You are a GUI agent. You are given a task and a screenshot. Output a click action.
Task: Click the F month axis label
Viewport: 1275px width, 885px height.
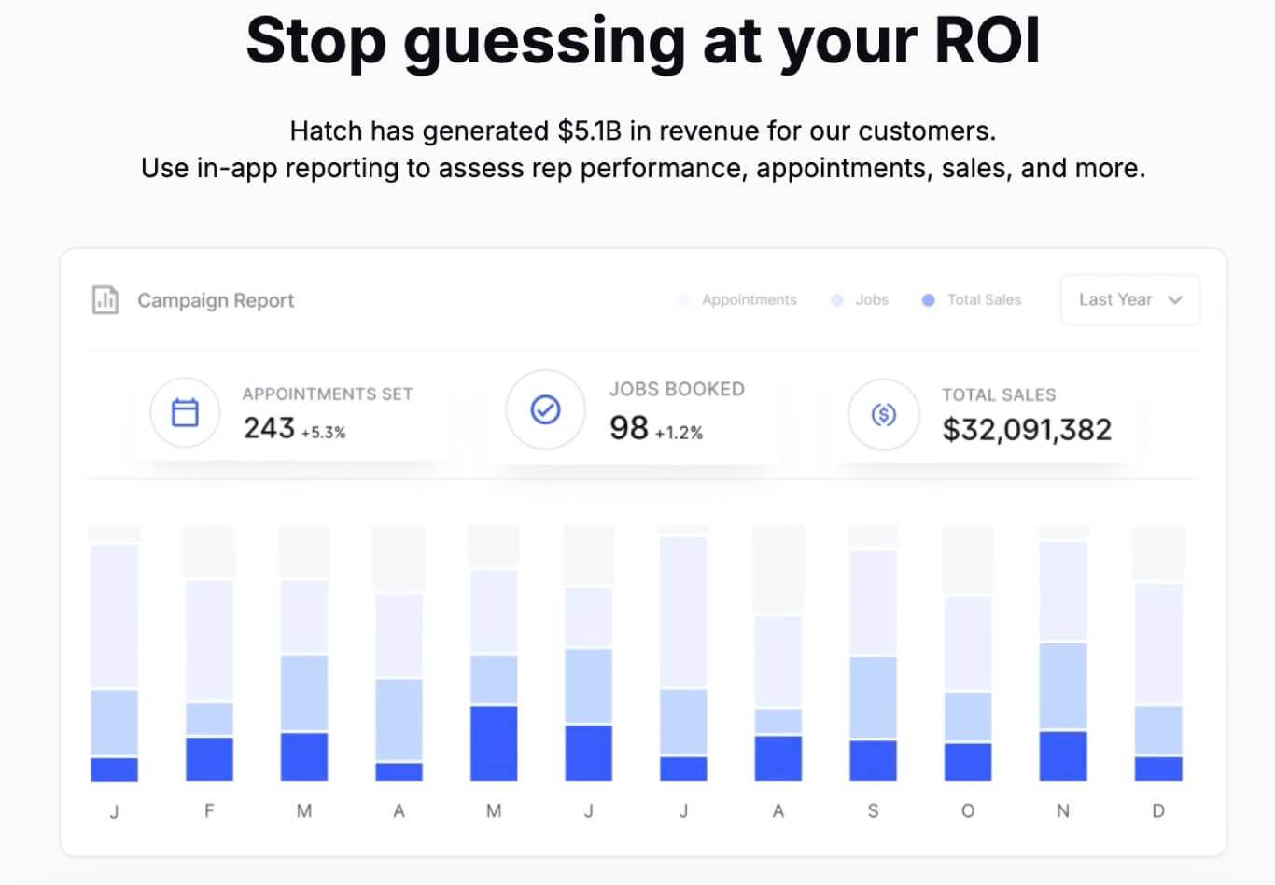(x=209, y=810)
